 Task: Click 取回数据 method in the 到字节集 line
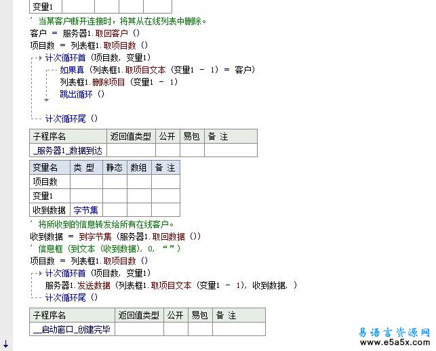tap(169, 236)
